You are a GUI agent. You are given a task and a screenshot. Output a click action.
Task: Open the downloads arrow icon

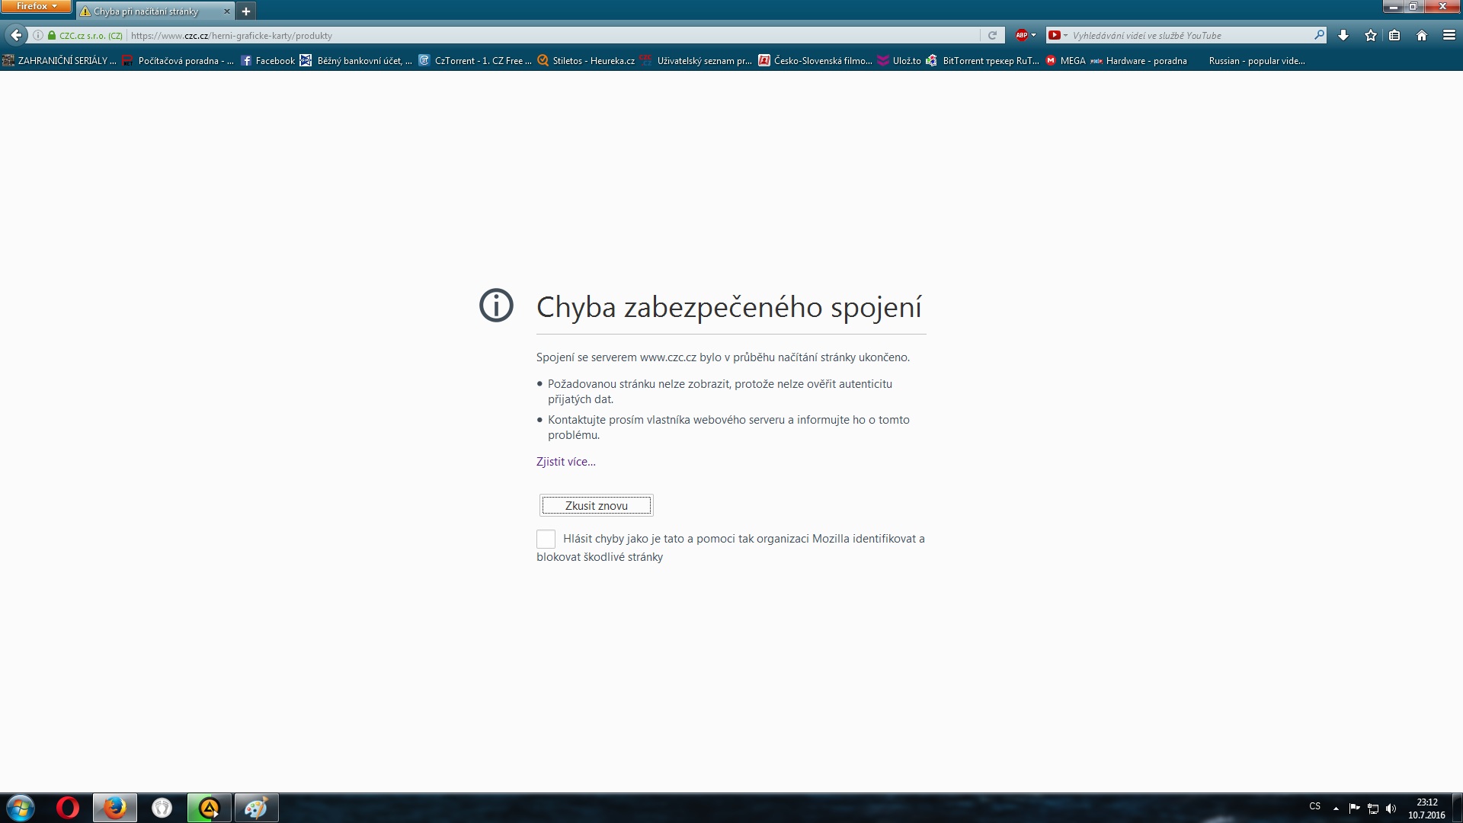1343,35
